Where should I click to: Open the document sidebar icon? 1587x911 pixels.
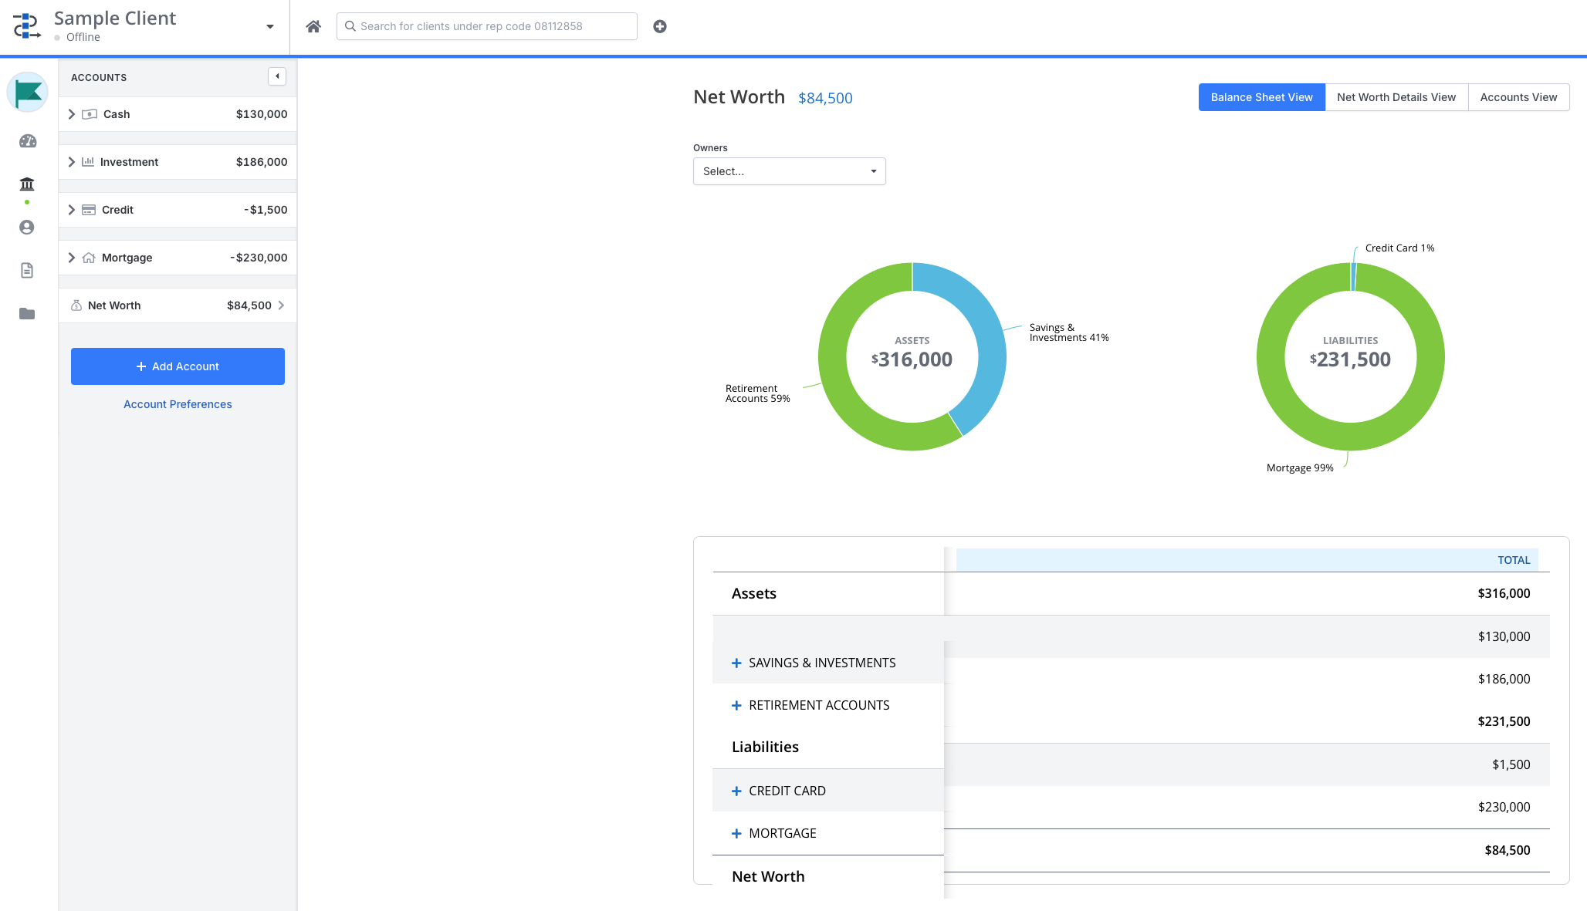(x=27, y=270)
